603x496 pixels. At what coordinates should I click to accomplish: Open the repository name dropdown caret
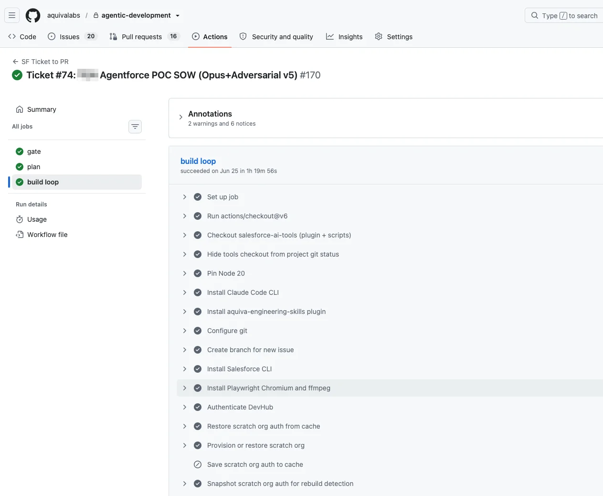coord(178,16)
